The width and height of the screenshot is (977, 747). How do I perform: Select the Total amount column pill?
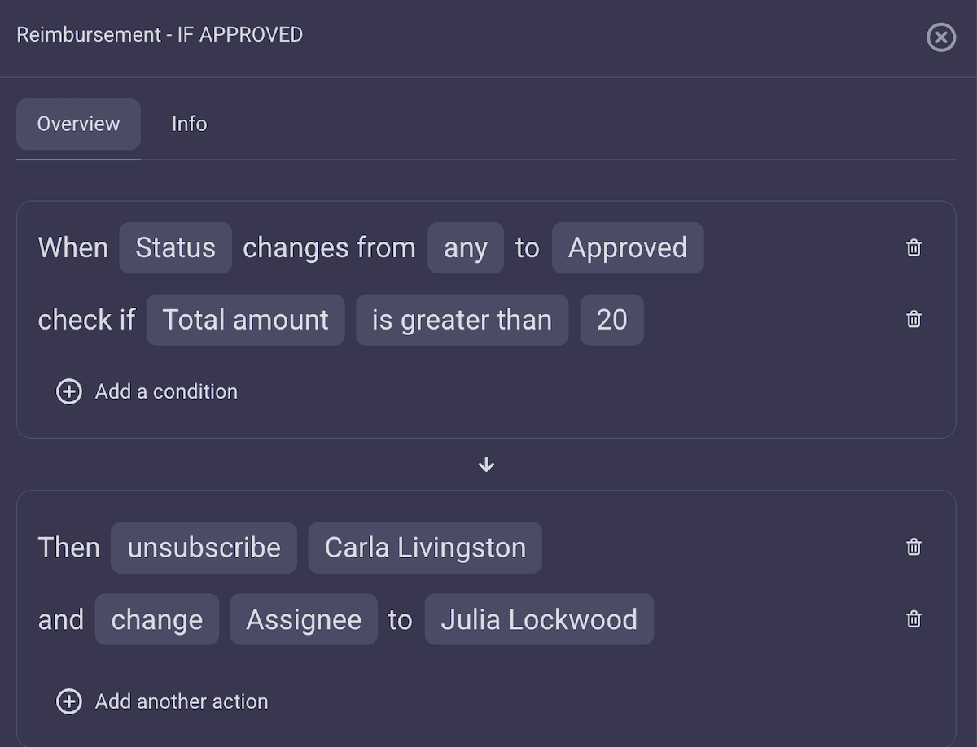[245, 319]
